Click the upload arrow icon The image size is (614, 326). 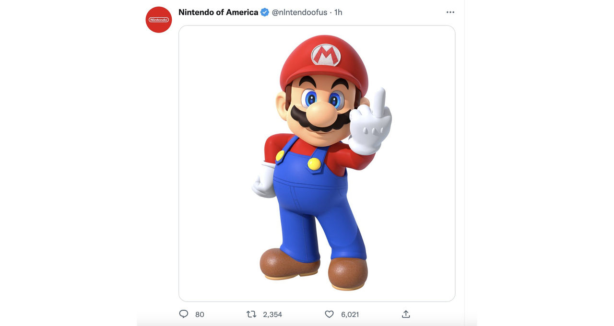tap(405, 313)
